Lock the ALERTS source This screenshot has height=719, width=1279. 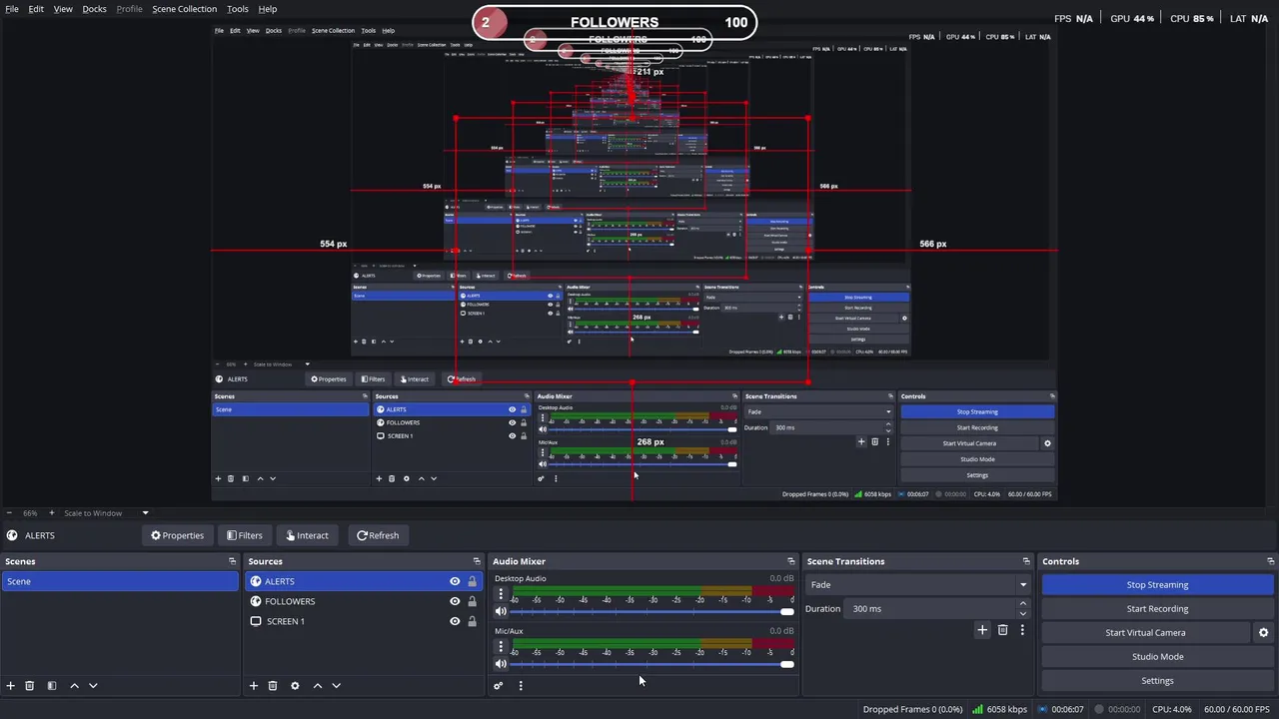point(472,581)
